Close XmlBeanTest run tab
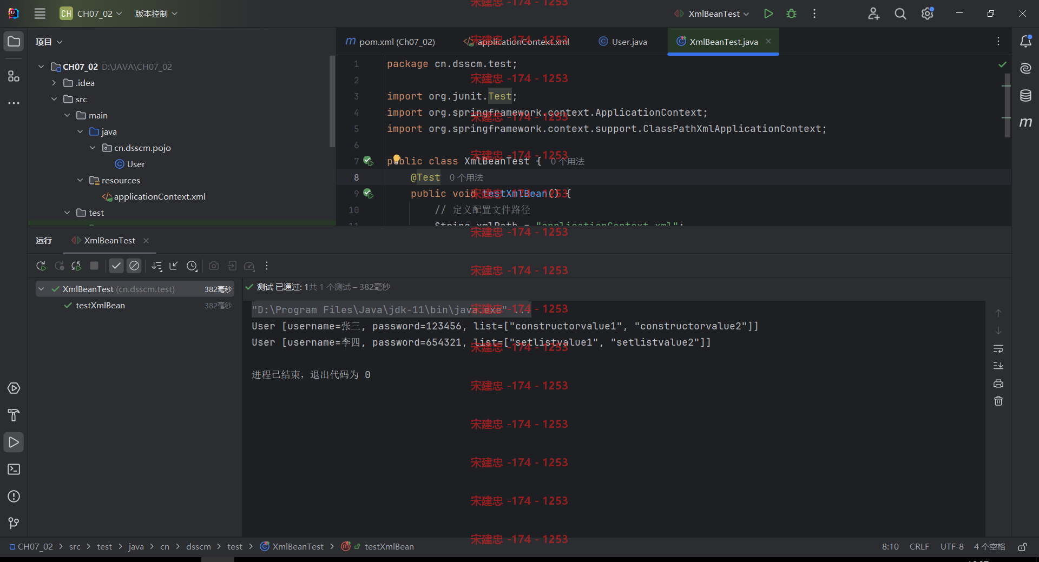Viewport: 1039px width, 562px height. 146,241
